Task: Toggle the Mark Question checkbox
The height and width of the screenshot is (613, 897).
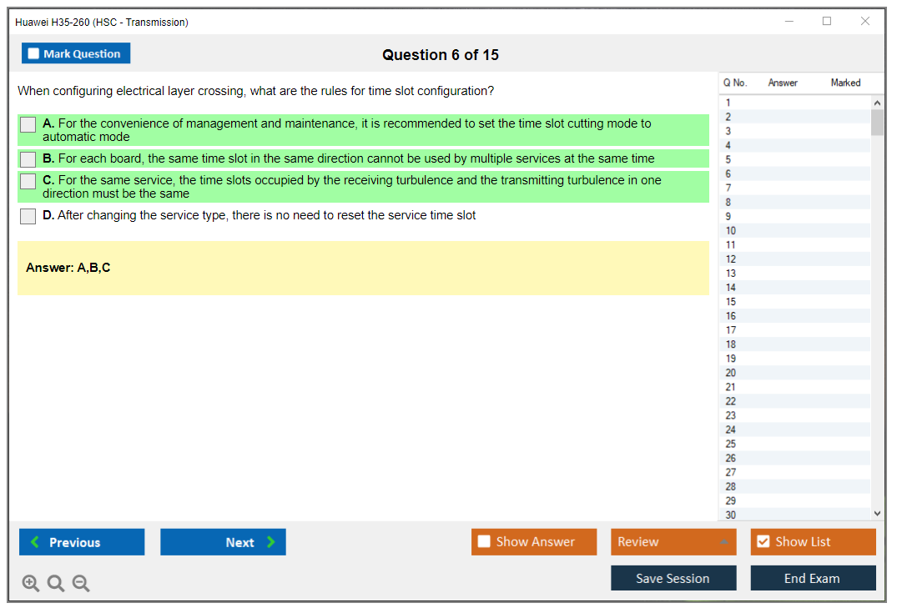Action: point(34,53)
